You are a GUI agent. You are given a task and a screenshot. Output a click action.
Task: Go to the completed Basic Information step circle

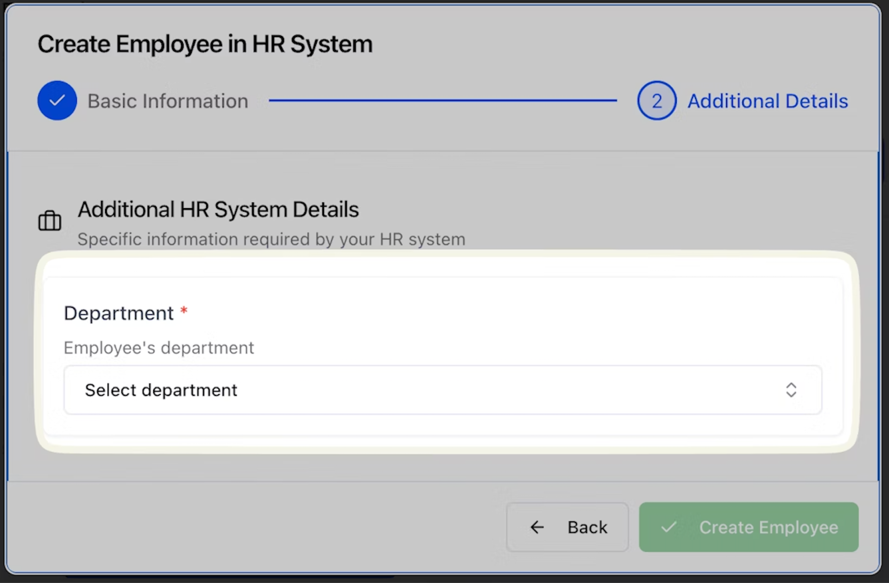pyautogui.click(x=57, y=100)
